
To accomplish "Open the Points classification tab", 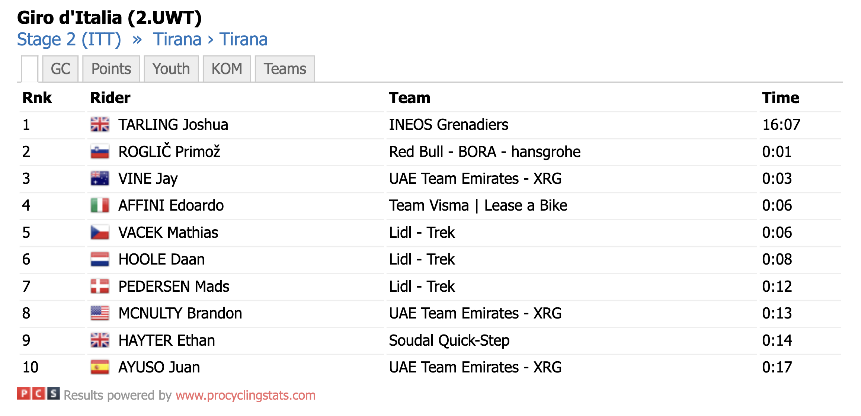I will coord(111,69).
